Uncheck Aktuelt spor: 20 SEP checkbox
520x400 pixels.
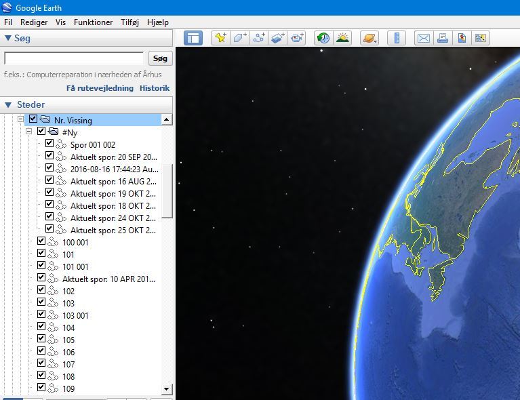tap(49, 155)
